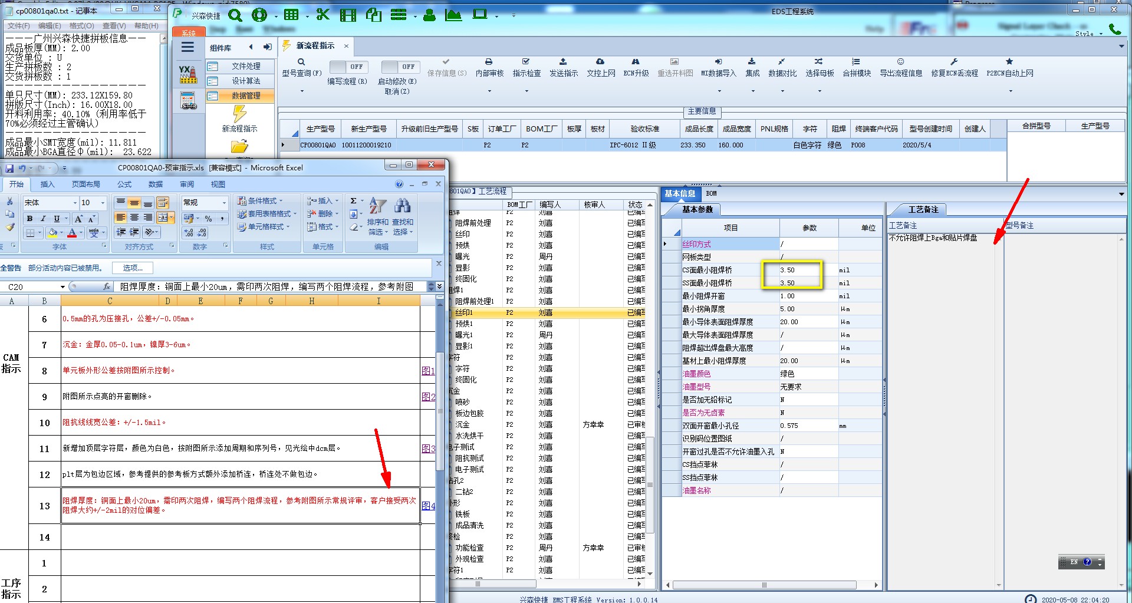Click the green laptop monitor icon

[x=480, y=14]
